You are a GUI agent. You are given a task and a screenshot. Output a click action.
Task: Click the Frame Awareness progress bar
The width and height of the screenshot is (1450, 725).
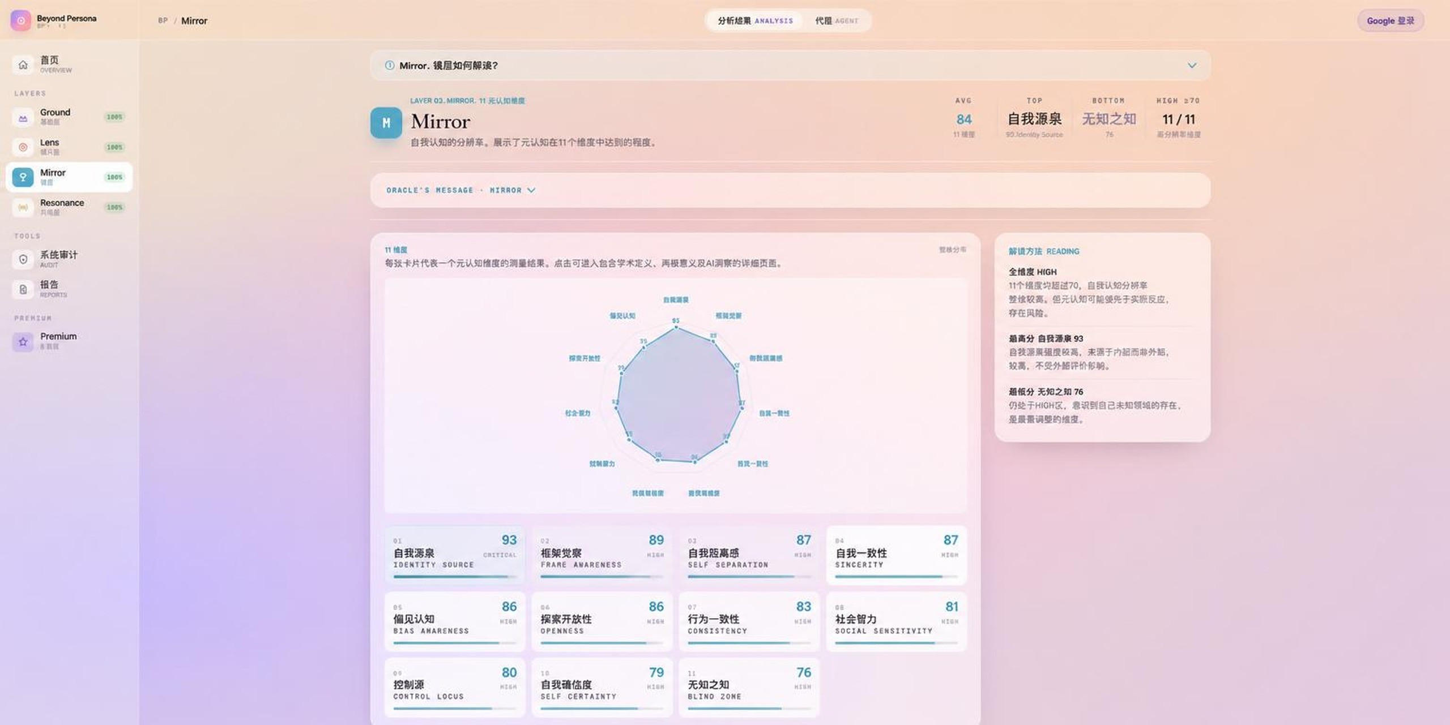tap(602, 577)
